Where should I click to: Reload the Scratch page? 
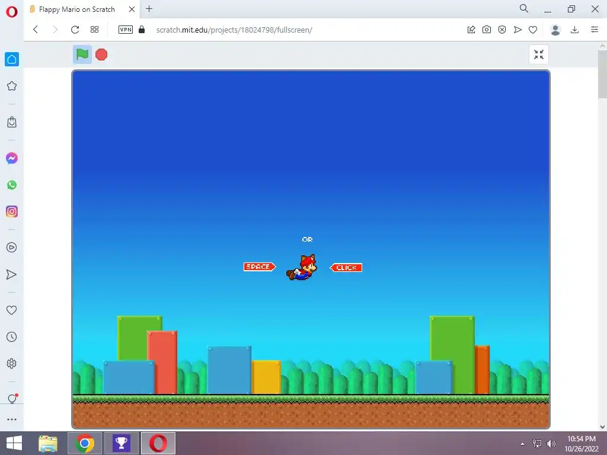pos(75,30)
